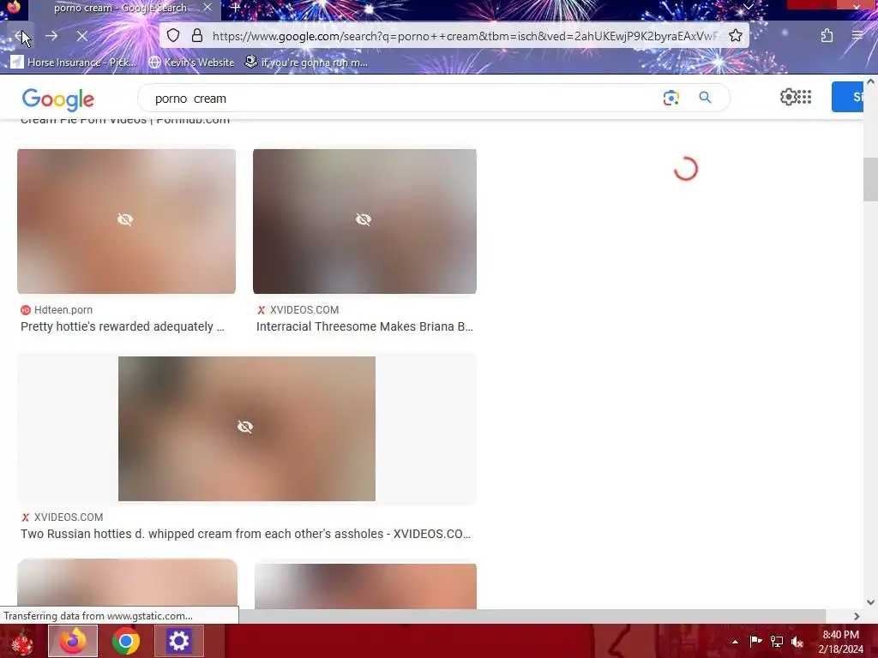This screenshot has height=658, width=878.
Task: Open the Google apps grid
Action: pyautogui.click(x=804, y=97)
